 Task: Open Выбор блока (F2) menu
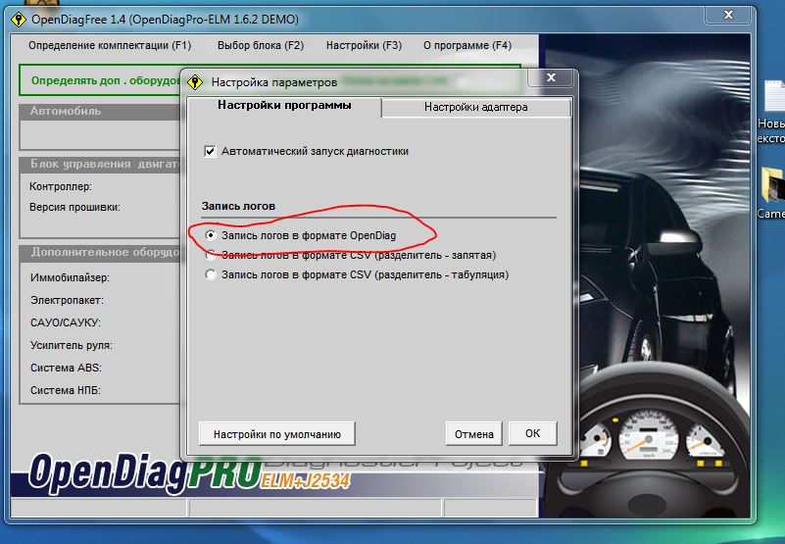(x=261, y=46)
